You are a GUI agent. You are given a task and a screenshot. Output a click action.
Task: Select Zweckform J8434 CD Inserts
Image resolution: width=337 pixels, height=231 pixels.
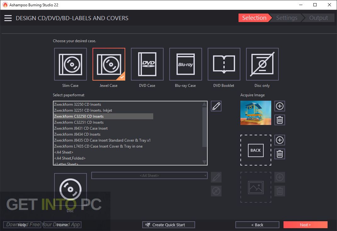tap(104, 134)
